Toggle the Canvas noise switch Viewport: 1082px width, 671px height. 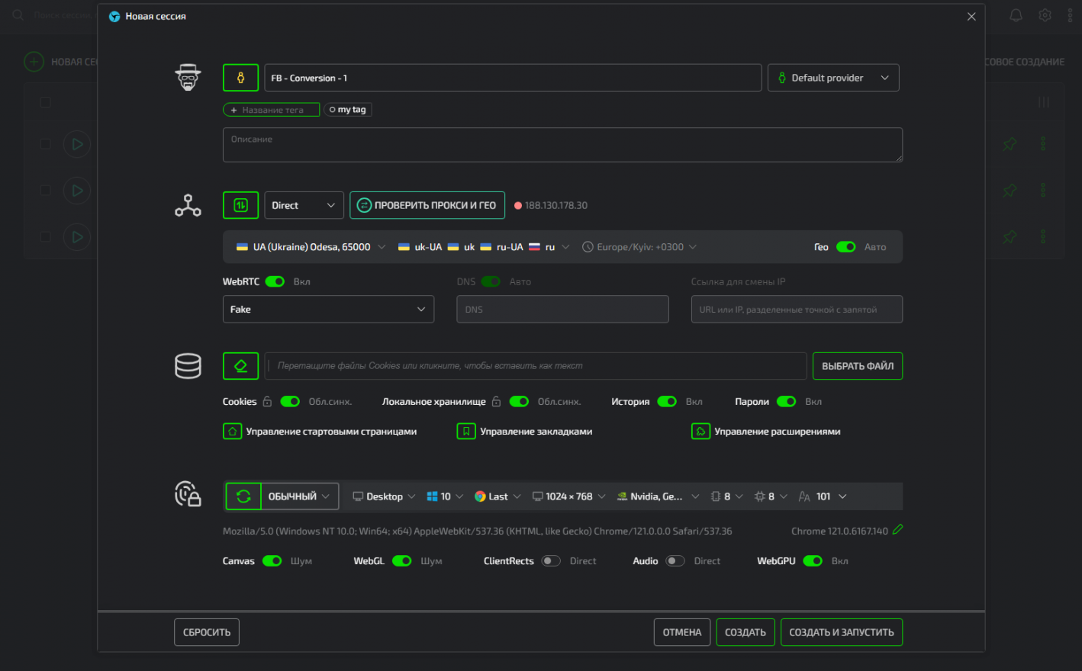(272, 561)
